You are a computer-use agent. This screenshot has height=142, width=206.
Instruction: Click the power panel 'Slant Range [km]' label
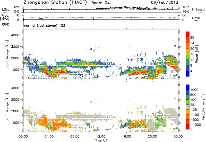coord(7,54)
